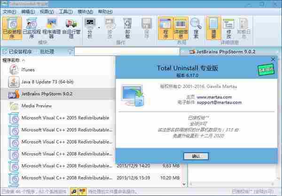Screen dimensions: 282x196
Task: Toggle the Details layout pane button
Action: [181, 28]
